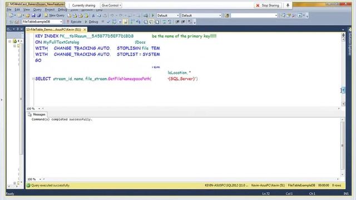This screenshot has width=356, height=200.
Task: Click the Decrease Indent icon
Action: [x=177, y=22]
